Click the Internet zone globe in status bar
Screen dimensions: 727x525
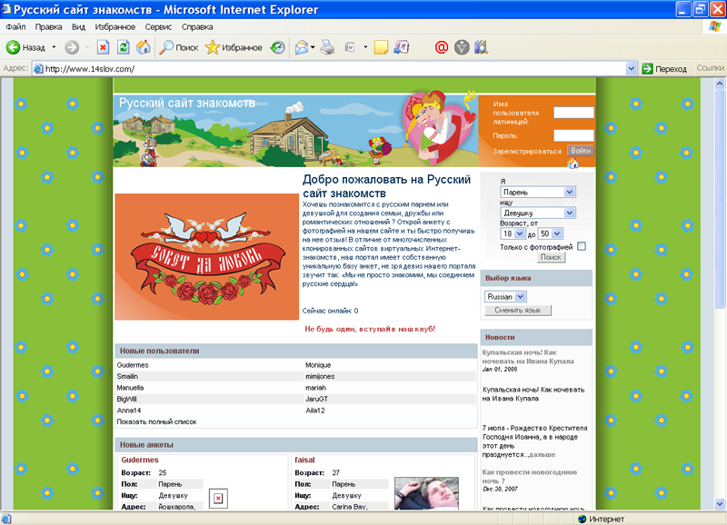(x=583, y=519)
